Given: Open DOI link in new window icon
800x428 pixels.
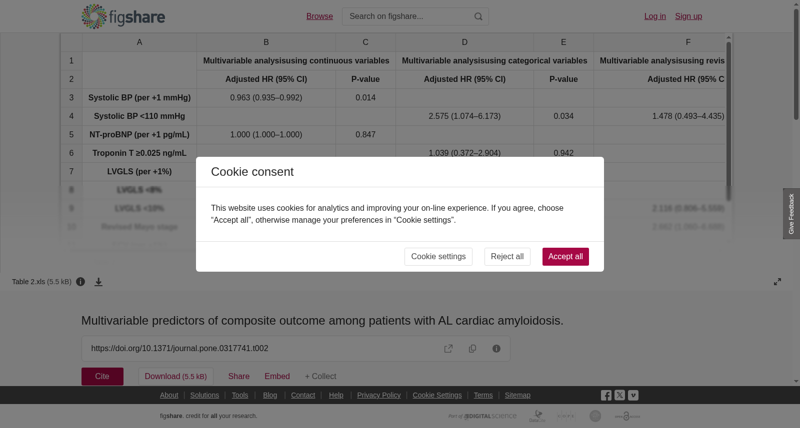Looking at the screenshot, I should click(448, 349).
